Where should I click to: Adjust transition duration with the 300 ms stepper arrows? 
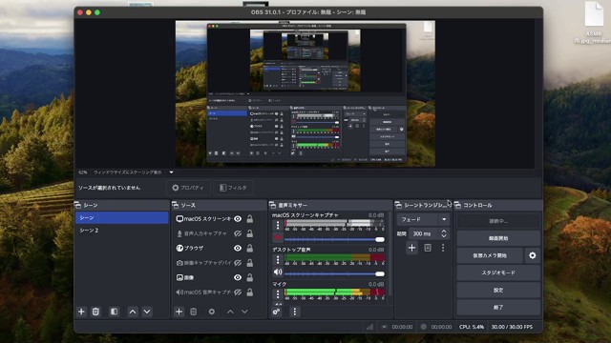point(444,233)
